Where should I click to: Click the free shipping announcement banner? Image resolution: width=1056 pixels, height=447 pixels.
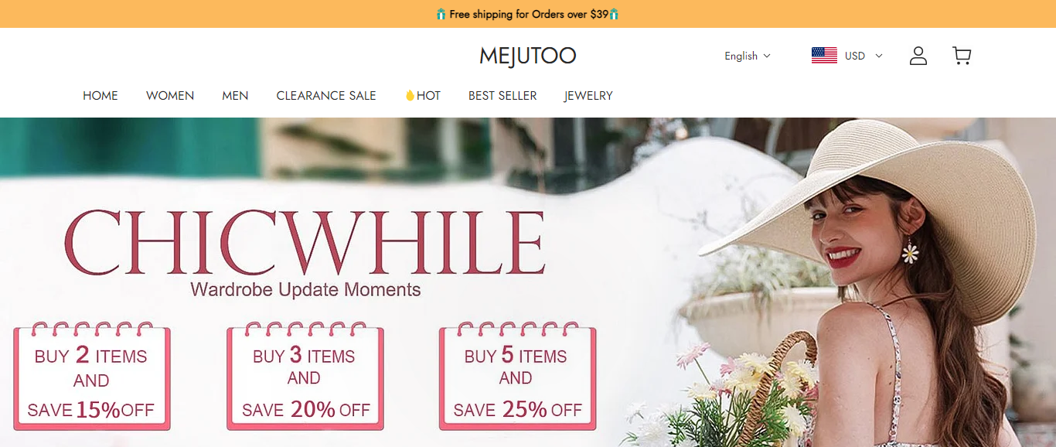(x=528, y=14)
